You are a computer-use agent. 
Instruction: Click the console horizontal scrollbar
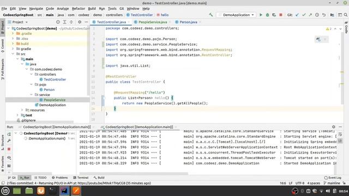[x=134, y=174]
